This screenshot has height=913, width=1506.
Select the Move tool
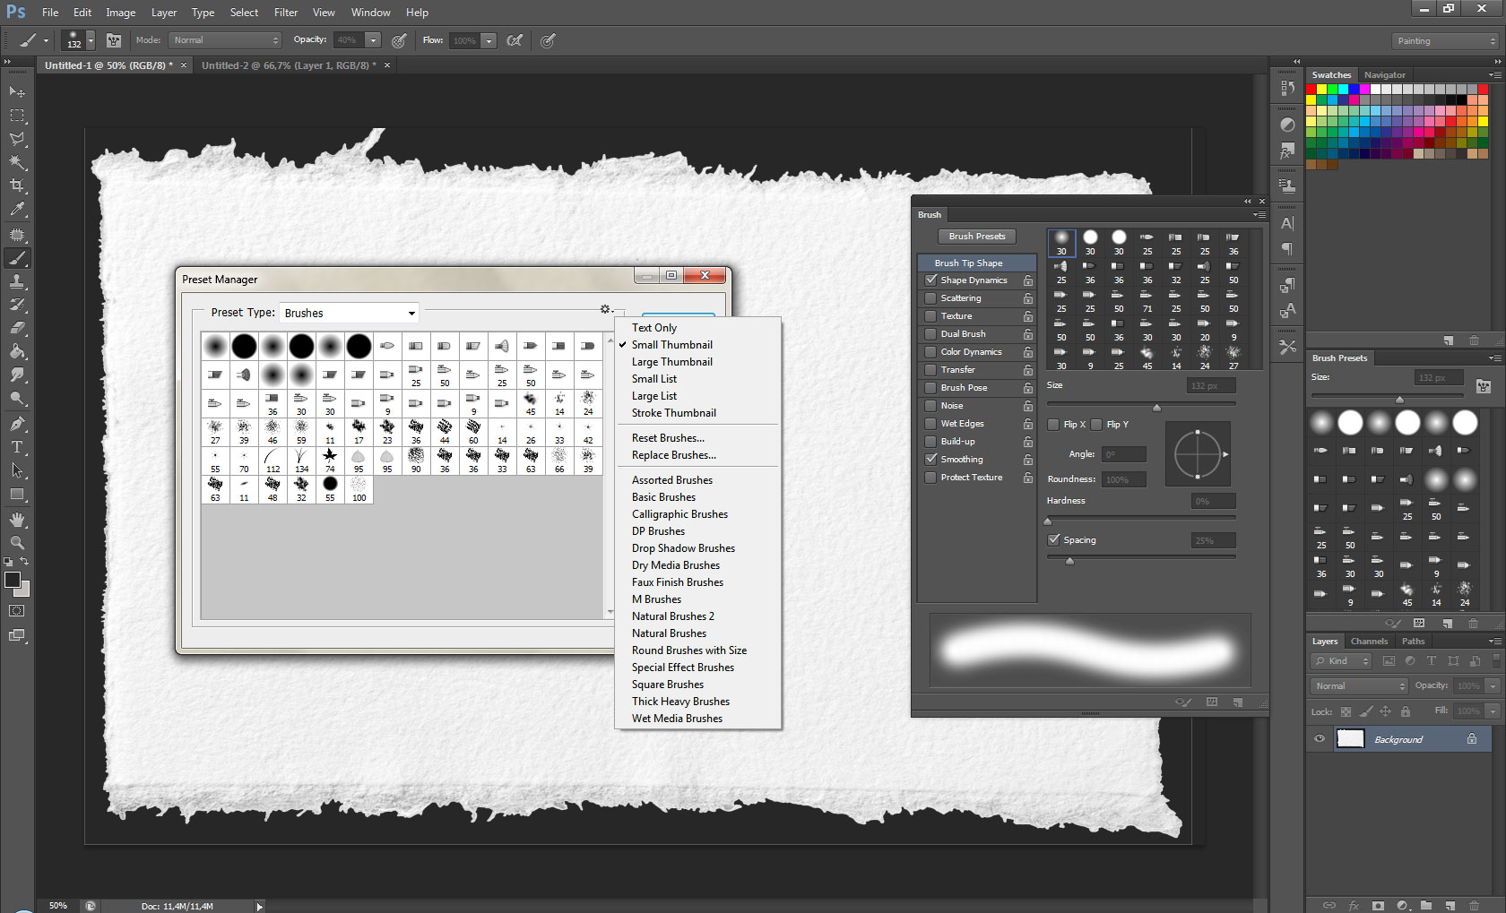17,92
